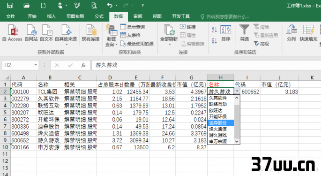Choose 烽火通信 from the dropdown list
This screenshot has height=176, width=321.
pos(221,129)
